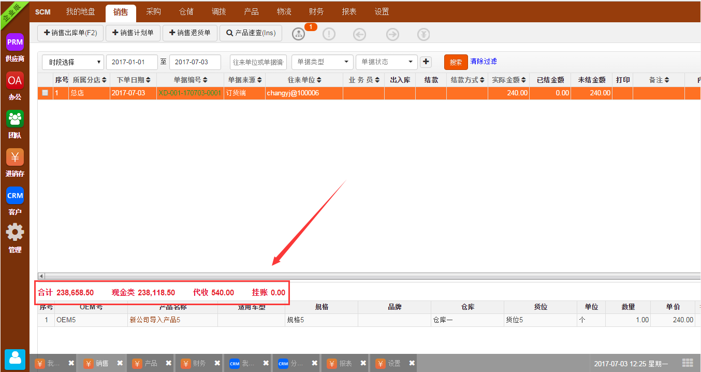
Task: Open the PRM supplier module icon
Action: 15,42
